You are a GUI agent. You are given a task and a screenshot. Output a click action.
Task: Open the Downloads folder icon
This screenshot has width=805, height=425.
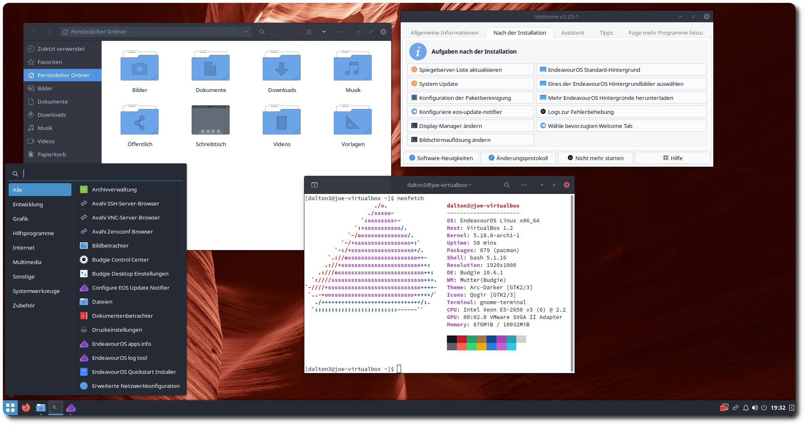pyautogui.click(x=282, y=66)
